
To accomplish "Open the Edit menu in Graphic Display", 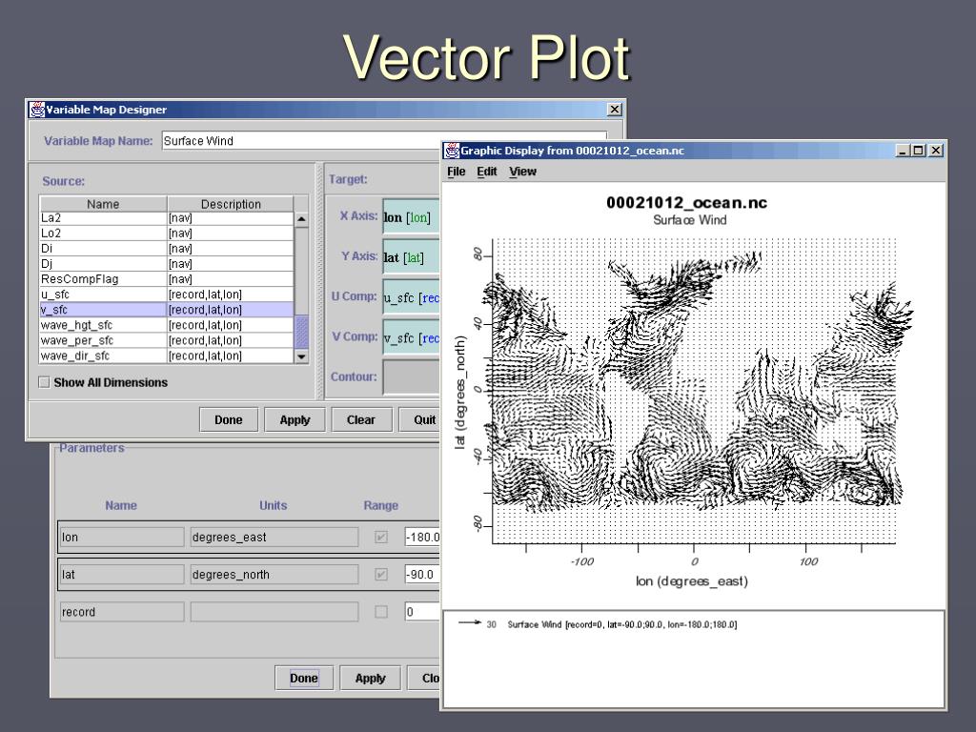I will click(x=487, y=172).
